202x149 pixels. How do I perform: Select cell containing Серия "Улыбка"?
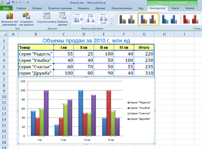point(36,60)
